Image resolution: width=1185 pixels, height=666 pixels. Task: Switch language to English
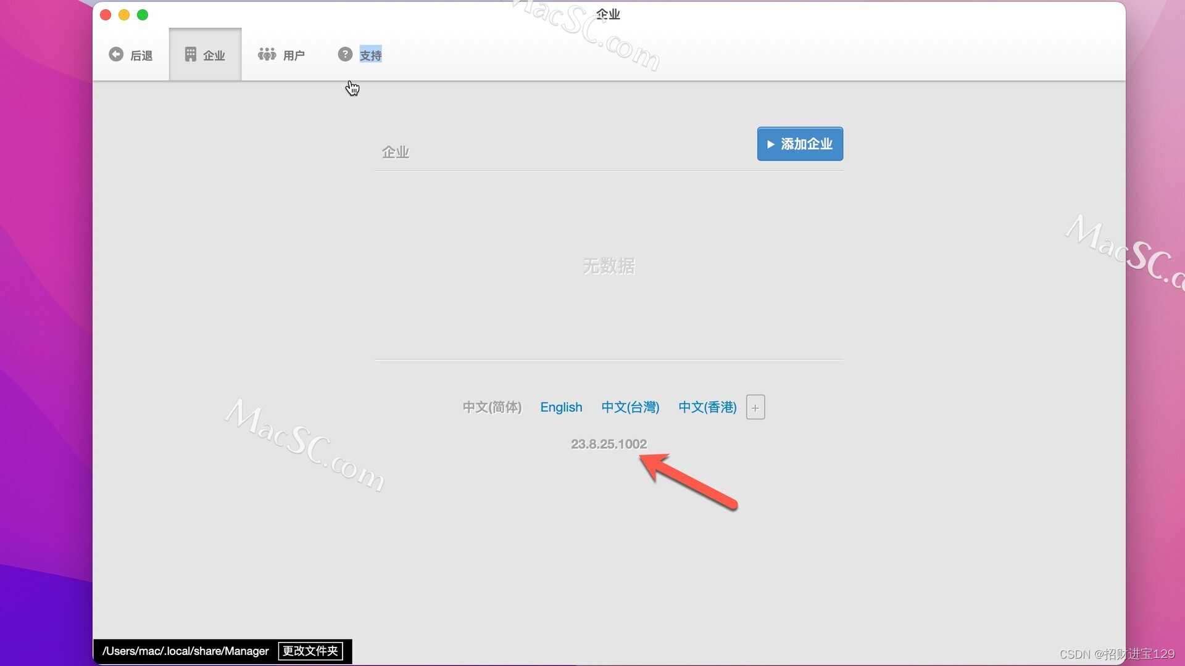[x=561, y=407]
